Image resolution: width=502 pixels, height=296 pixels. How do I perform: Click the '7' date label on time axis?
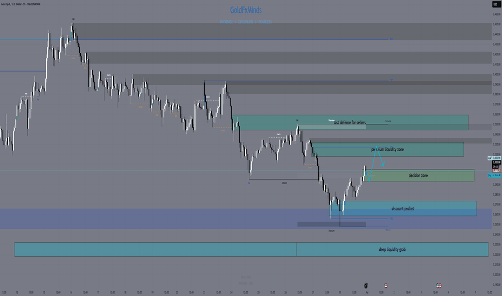(x=475, y=292)
